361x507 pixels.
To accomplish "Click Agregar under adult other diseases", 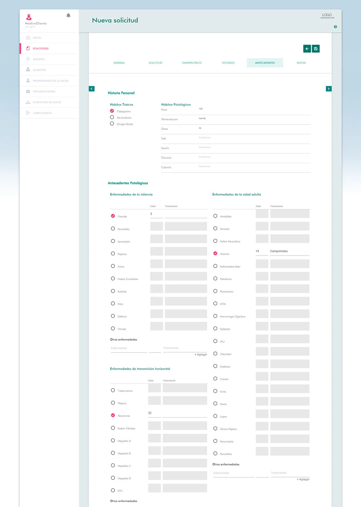I will point(303,480).
